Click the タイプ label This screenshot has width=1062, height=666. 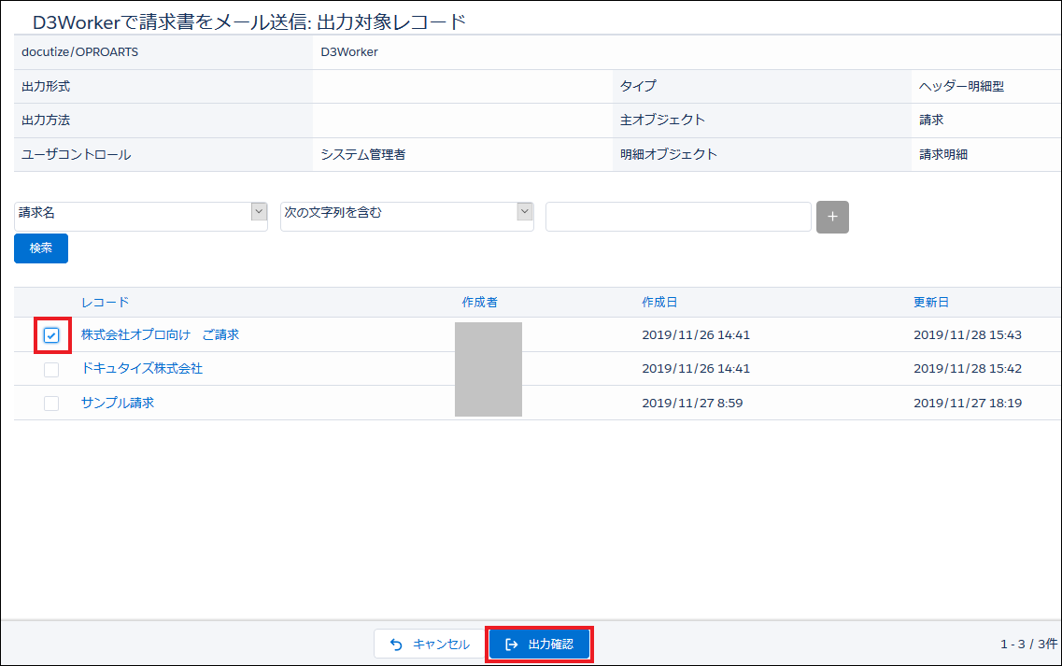point(638,86)
